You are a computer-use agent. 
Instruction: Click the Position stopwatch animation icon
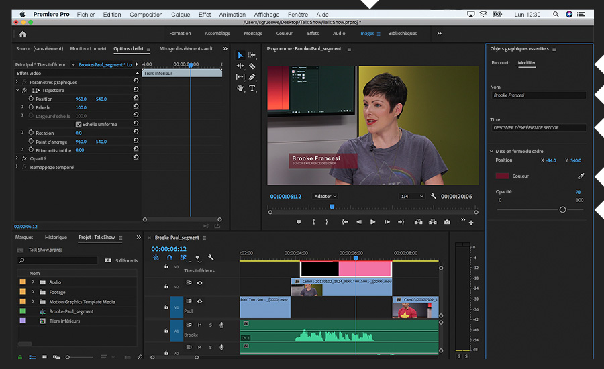31,99
